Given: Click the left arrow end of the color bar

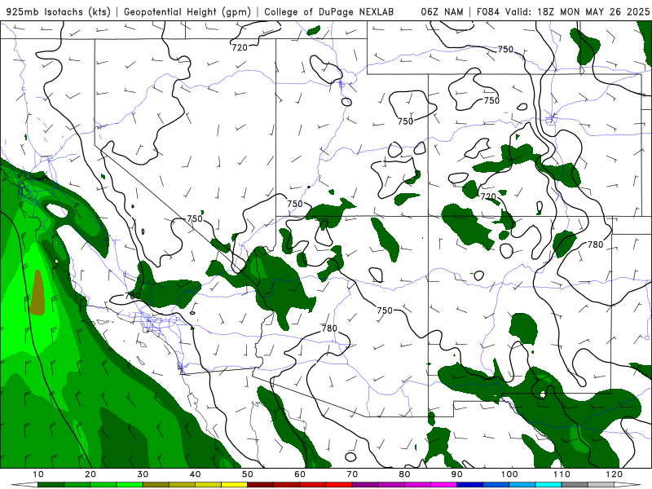Looking at the screenshot, I should click(24, 485).
